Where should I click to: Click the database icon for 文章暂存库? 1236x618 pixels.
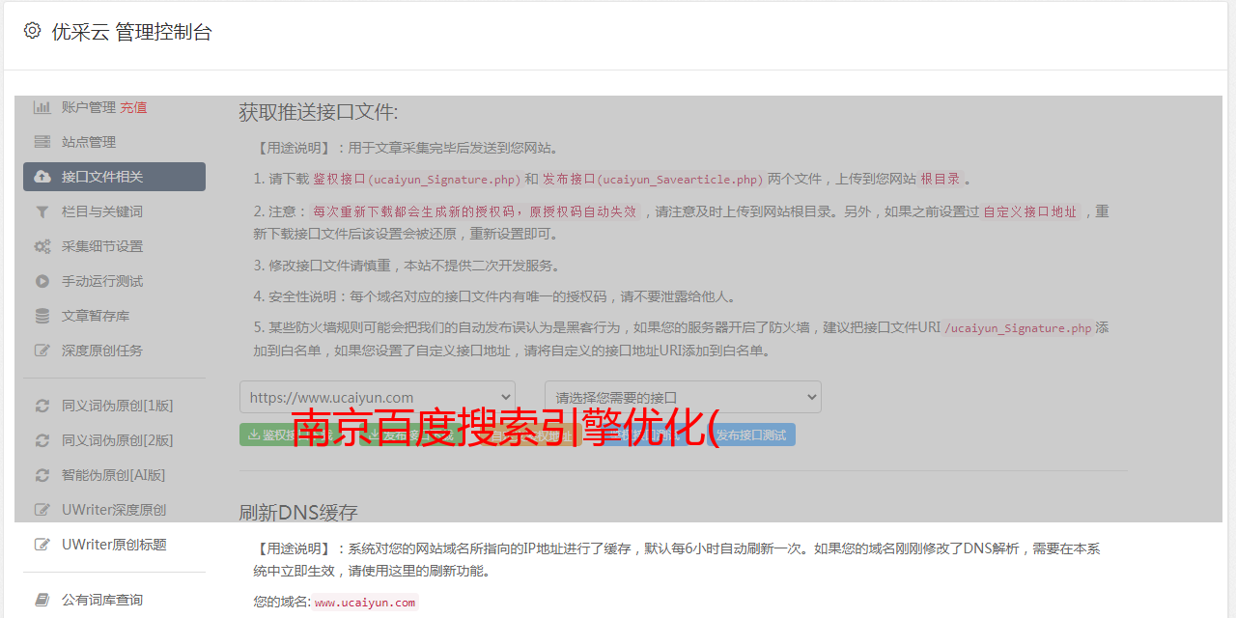[x=42, y=316]
